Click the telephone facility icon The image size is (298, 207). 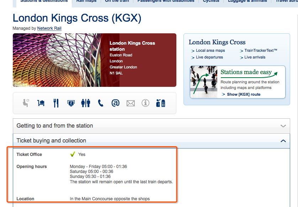click(101, 103)
